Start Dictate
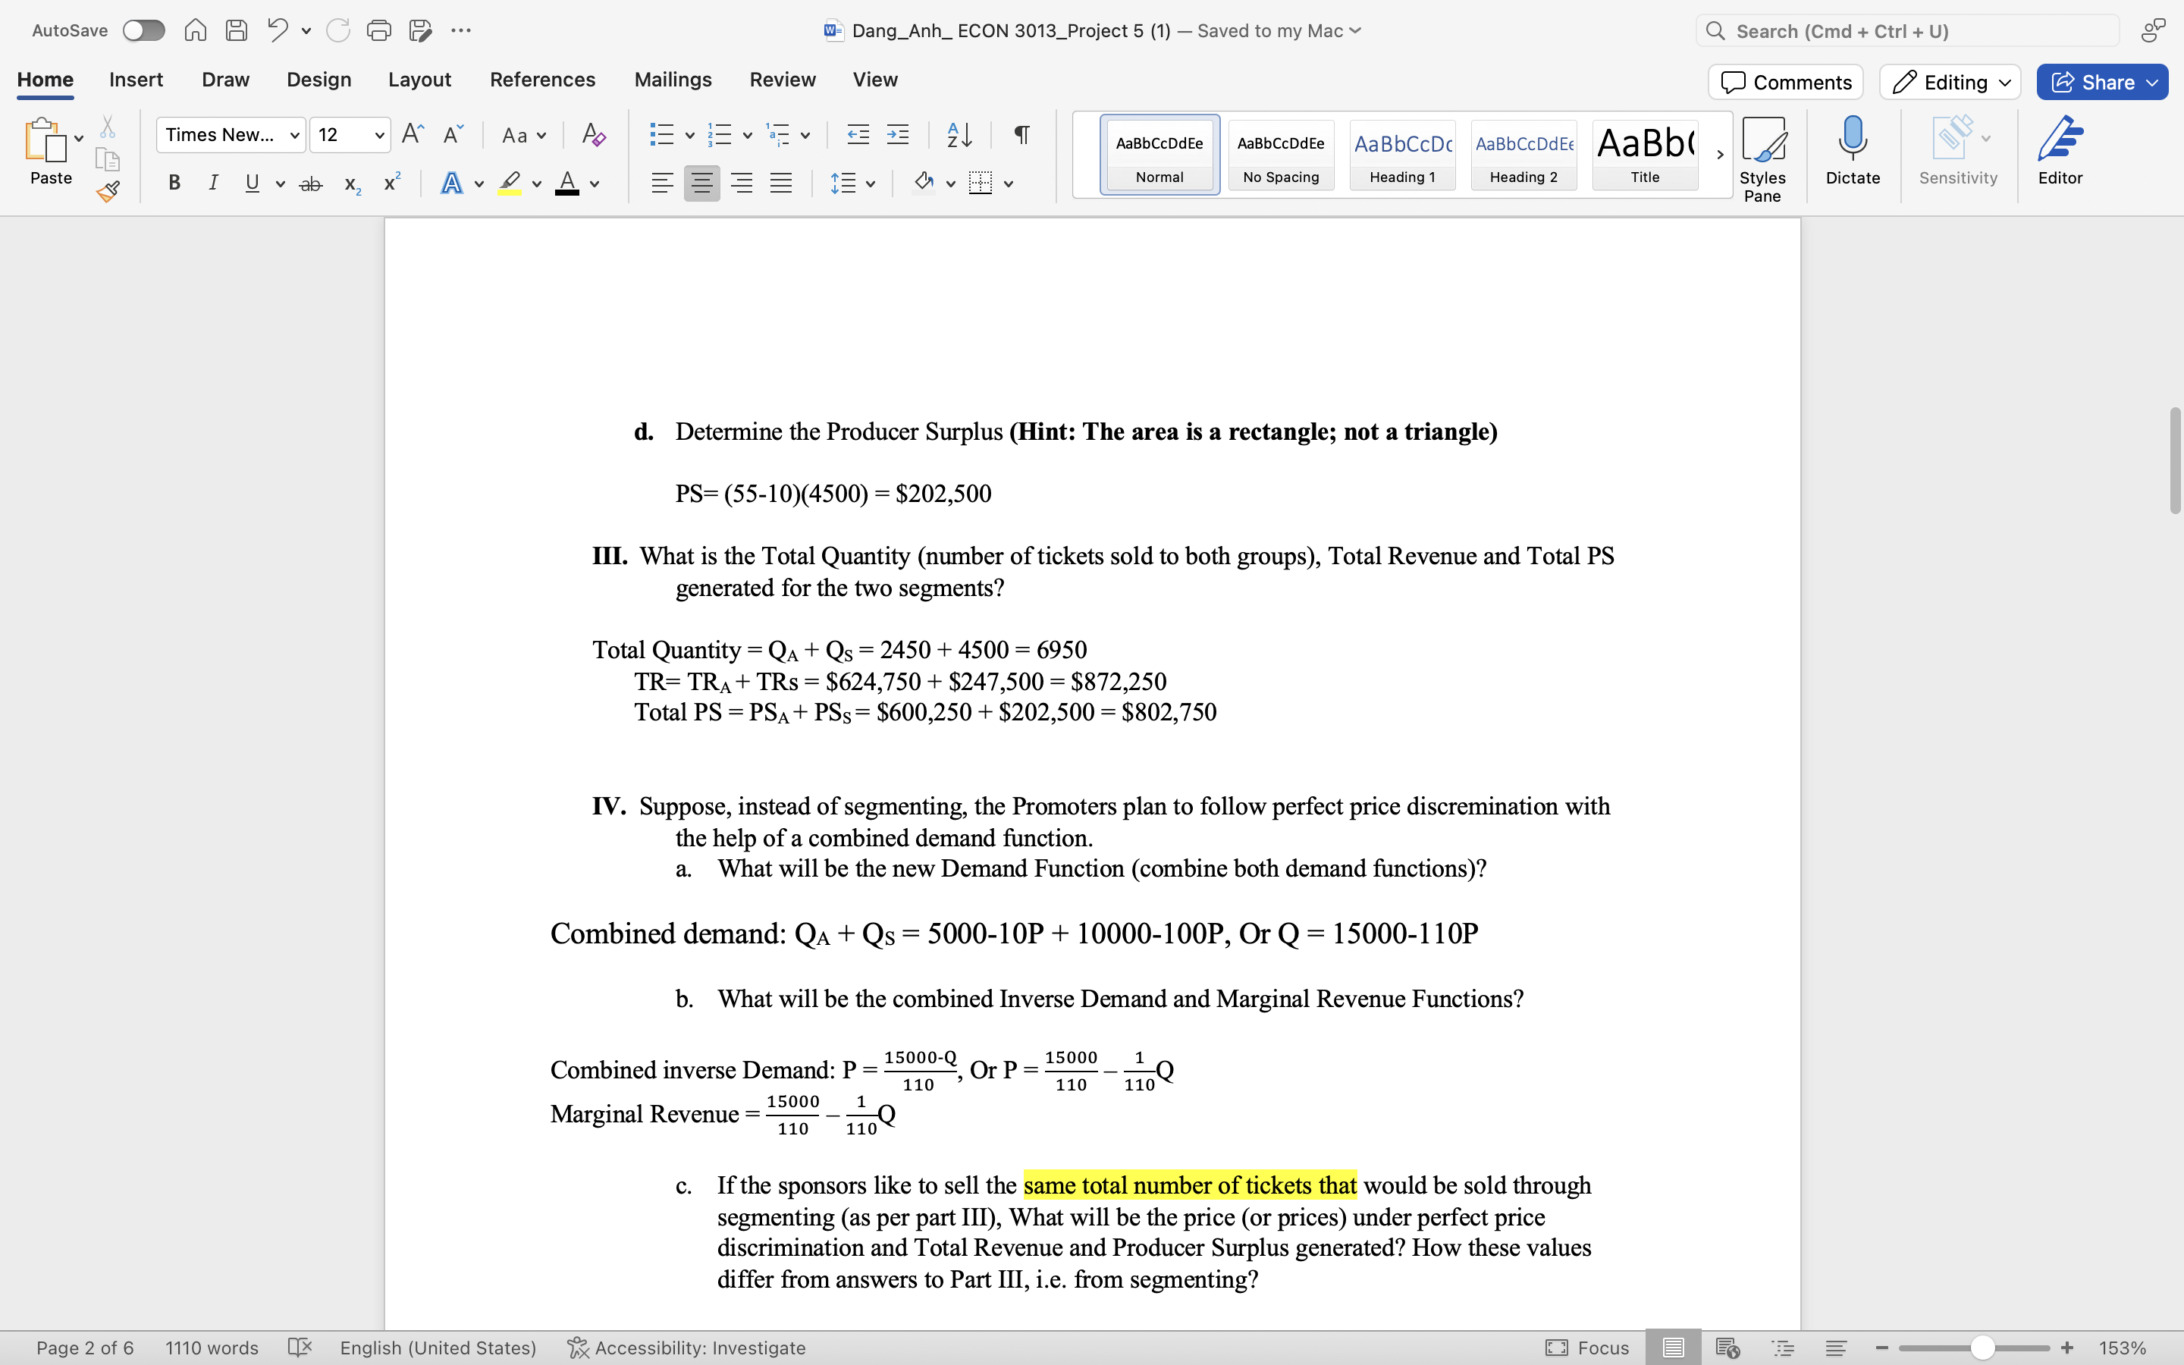This screenshot has height=1365, width=2184. (x=1853, y=152)
